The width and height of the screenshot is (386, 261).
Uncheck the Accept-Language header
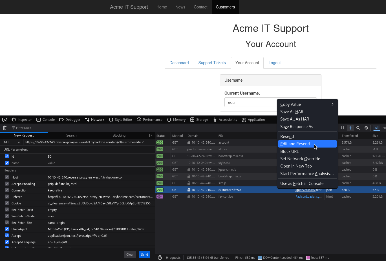click(7, 242)
